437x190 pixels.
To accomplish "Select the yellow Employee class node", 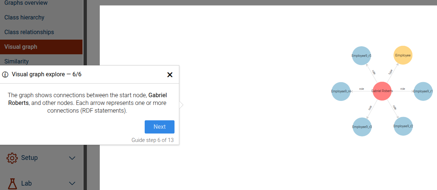I will tap(403, 55).
